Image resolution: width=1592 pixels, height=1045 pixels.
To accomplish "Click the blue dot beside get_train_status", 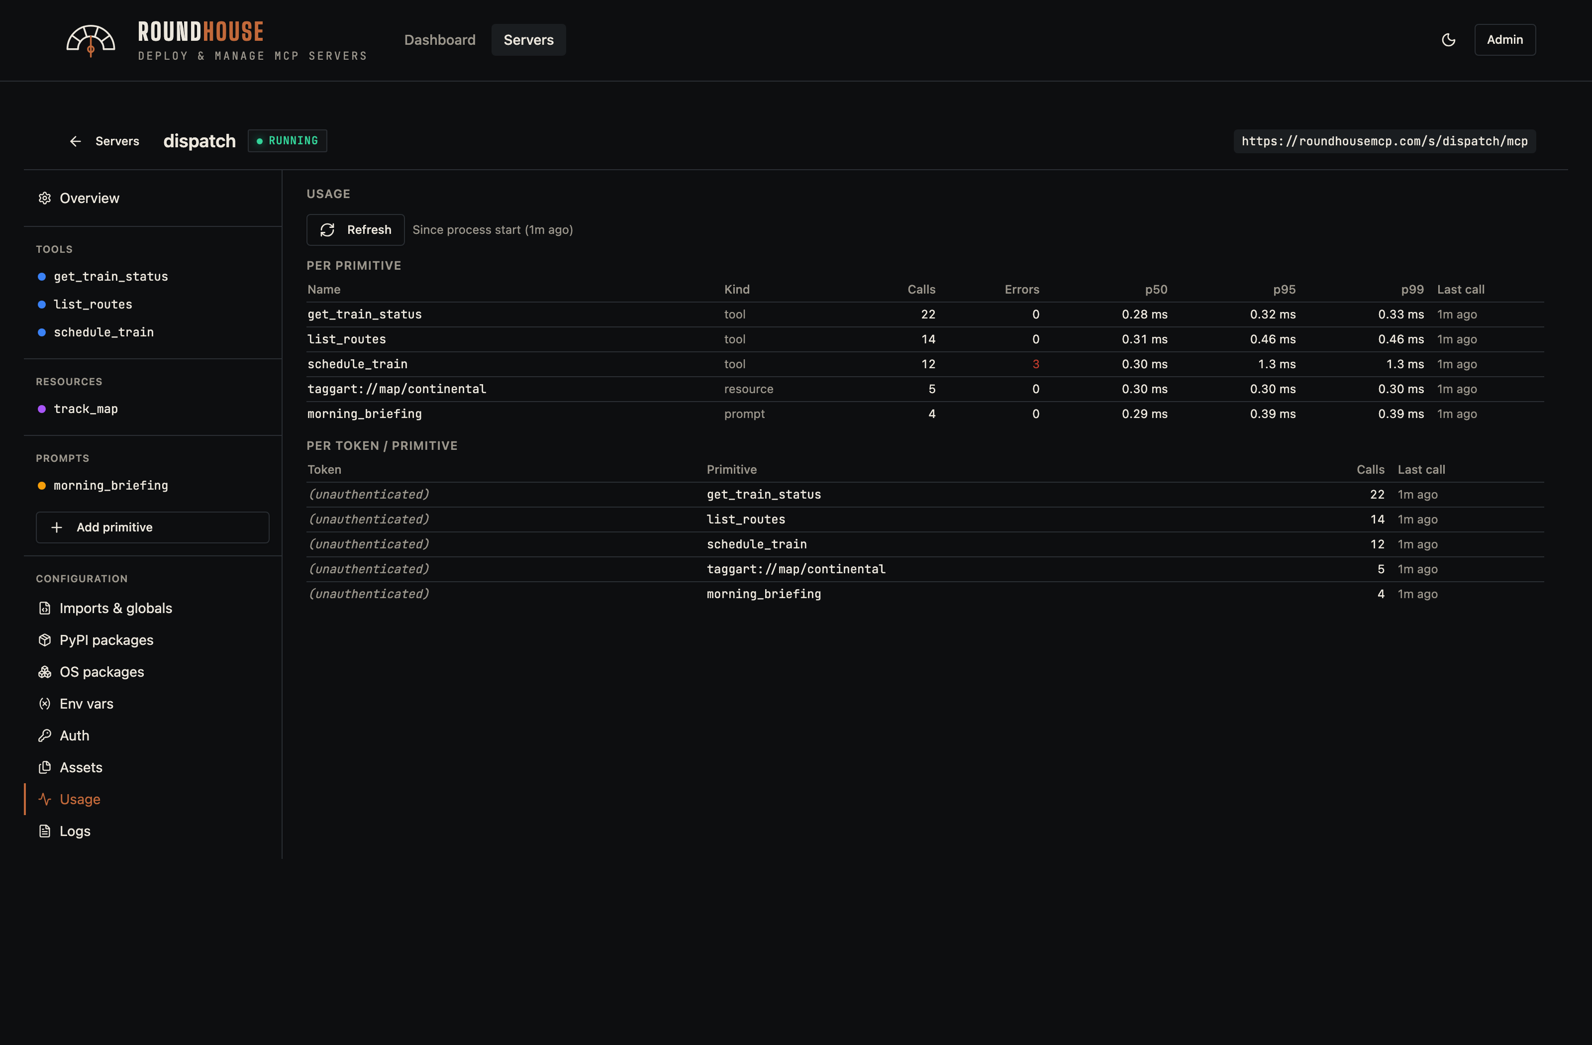I will [x=41, y=276].
